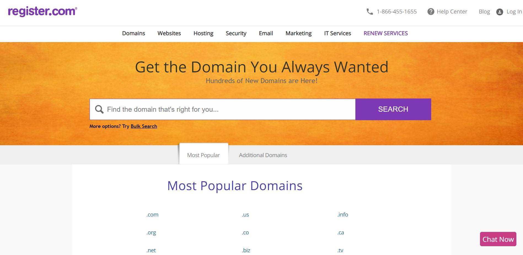Click the .us domain link
Viewport: 523px width, 255px height.
(245, 215)
